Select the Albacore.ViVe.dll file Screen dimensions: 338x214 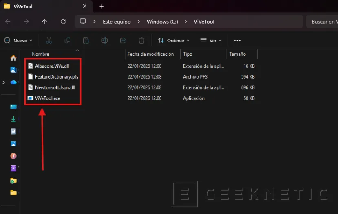(52, 66)
